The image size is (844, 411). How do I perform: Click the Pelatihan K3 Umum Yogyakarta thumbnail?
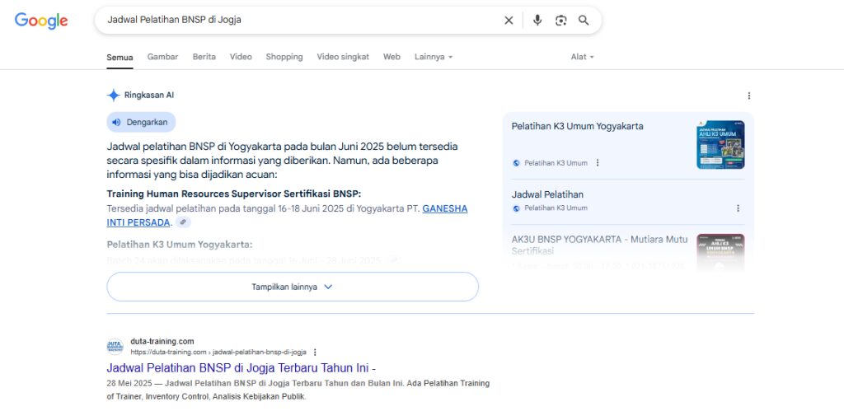coord(720,144)
